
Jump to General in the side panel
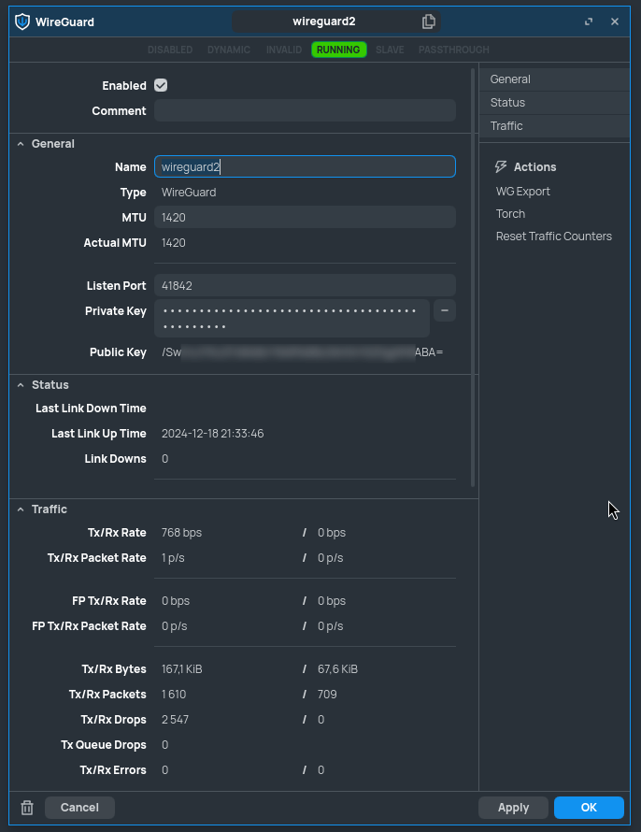pos(555,79)
